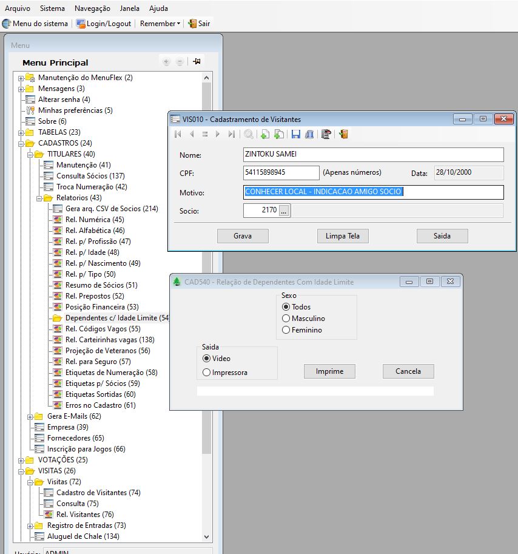The width and height of the screenshot is (518, 554).
Task: Open Socio lookup with ellipsis button
Action: [284, 211]
